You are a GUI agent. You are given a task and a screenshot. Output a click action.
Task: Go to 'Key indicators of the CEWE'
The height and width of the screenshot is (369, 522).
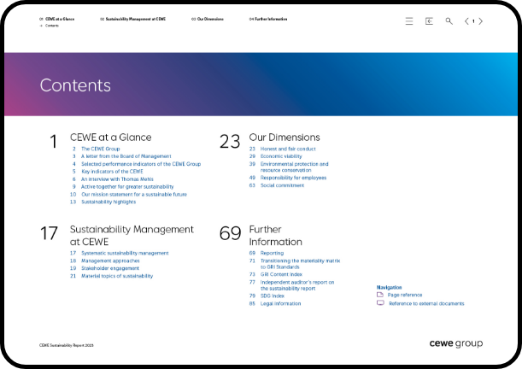point(112,172)
